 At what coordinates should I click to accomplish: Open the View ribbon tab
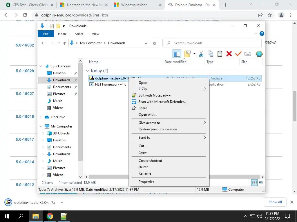coord(95,34)
